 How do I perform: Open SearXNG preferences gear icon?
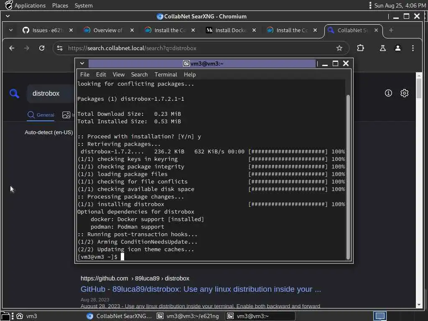click(404, 93)
